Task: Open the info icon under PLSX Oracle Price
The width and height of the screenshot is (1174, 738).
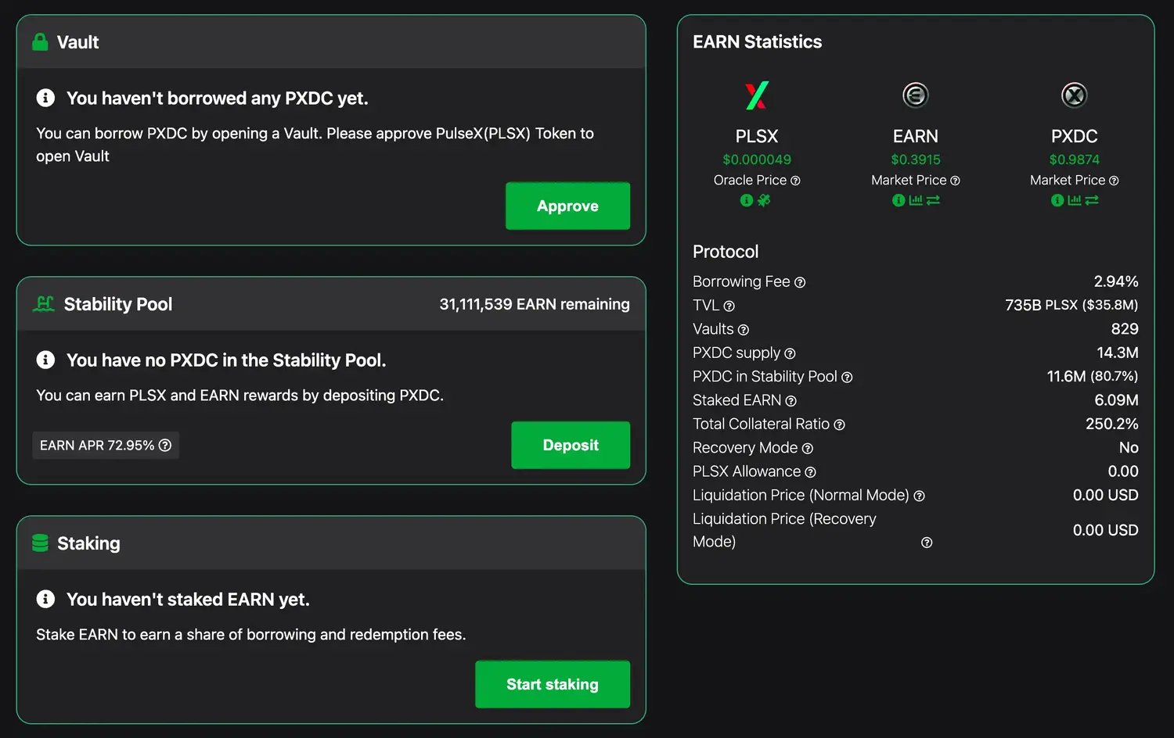Action: [747, 200]
